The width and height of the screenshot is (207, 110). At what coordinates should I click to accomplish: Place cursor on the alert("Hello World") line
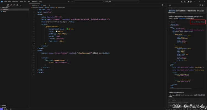click(59, 63)
